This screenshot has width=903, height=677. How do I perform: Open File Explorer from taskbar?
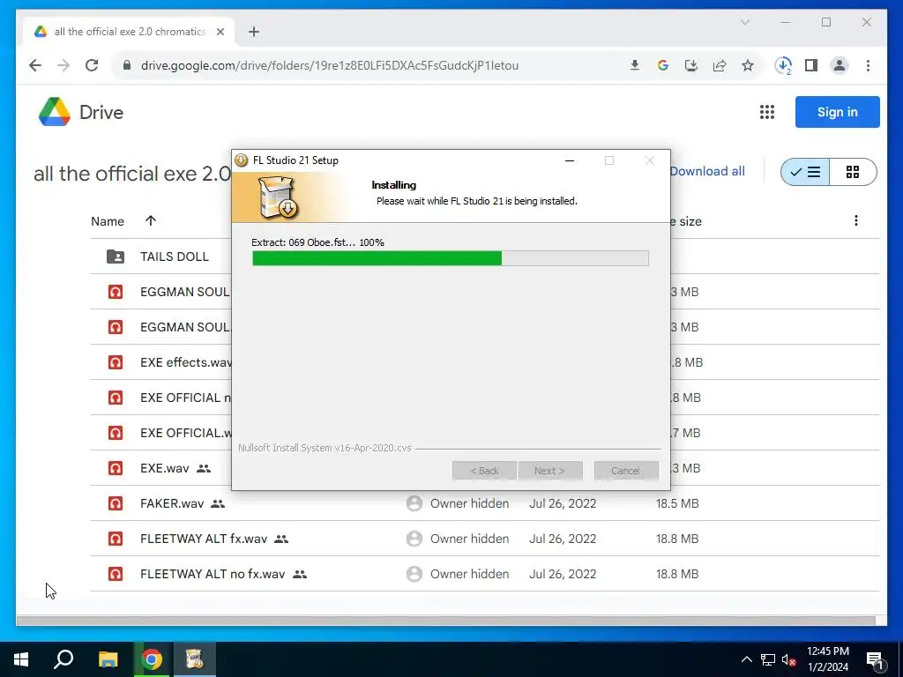point(108,659)
